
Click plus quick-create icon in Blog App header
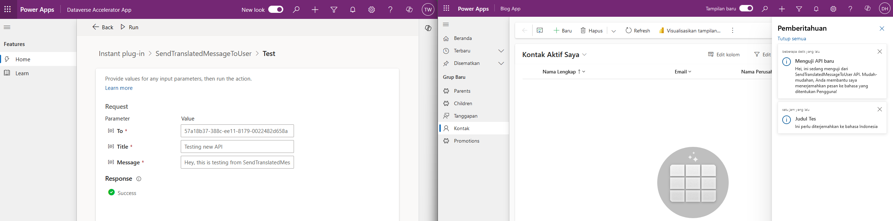(782, 9)
